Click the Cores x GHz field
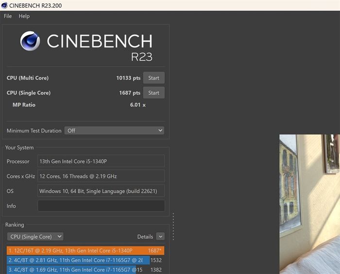The height and width of the screenshot is (274, 340). tap(101, 176)
